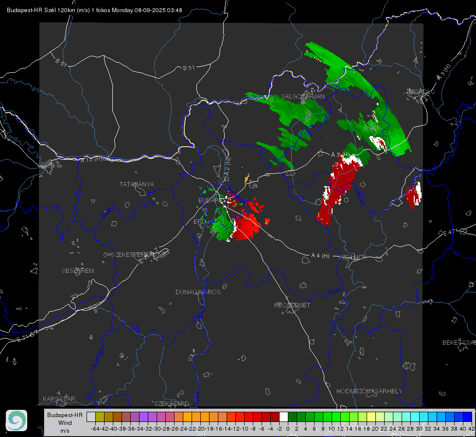Viewport: 476px width, 437px height.
Task: Click the VESZPRÉM city label
Action: tap(78, 271)
